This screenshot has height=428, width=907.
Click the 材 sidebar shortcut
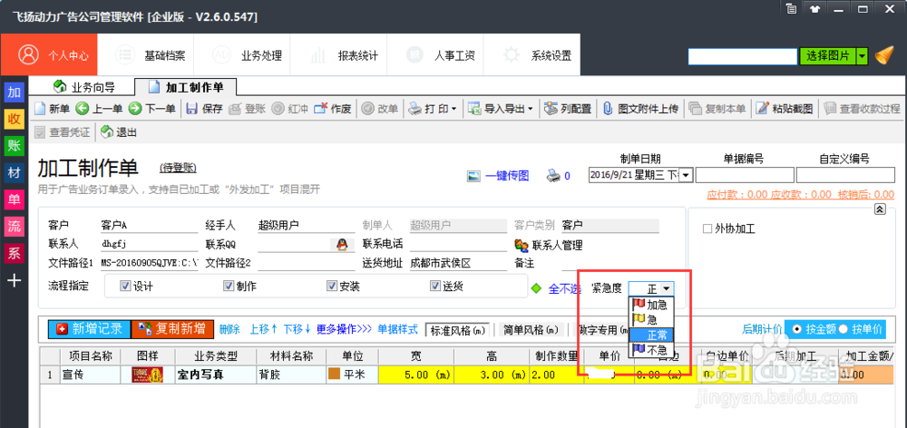coord(14,172)
